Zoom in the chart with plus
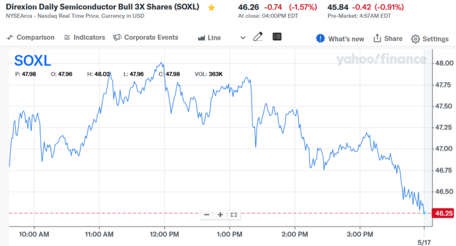The height and width of the screenshot is (246, 456). coord(220,215)
